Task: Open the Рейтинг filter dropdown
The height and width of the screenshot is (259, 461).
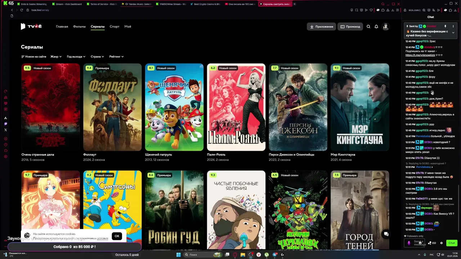Action: [116, 56]
